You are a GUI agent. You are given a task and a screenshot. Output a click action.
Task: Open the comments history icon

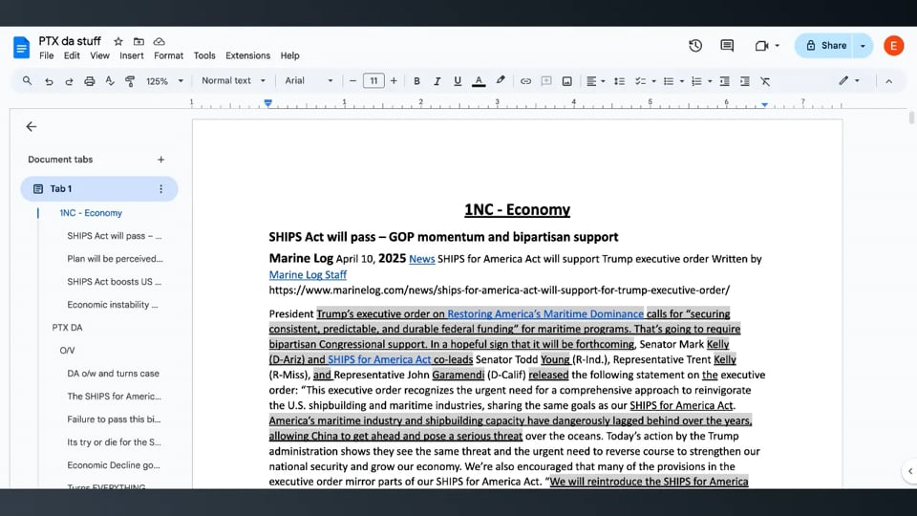(727, 46)
